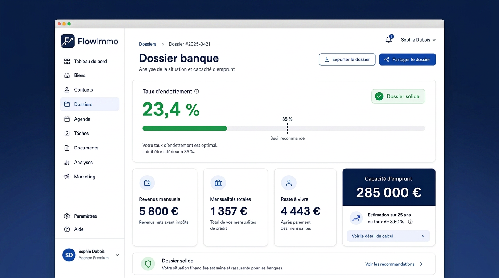Viewport: 499px width, 278px height.
Task: Click info icon next to Taux d'endettement
Action: (x=197, y=92)
